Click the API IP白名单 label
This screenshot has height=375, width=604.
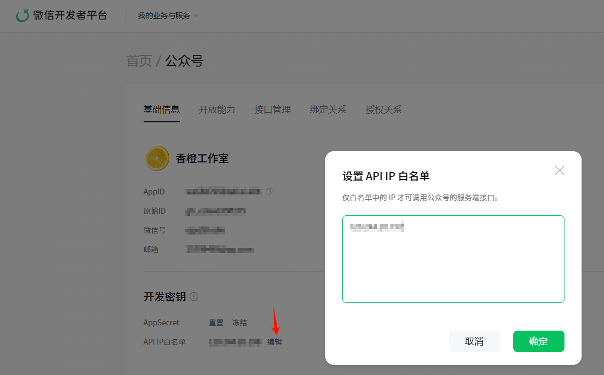(164, 342)
